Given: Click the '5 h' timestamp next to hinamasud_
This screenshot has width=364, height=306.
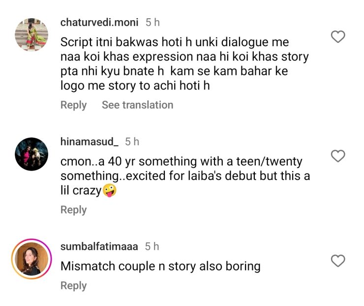Looking at the screenshot, I should click(132, 142).
